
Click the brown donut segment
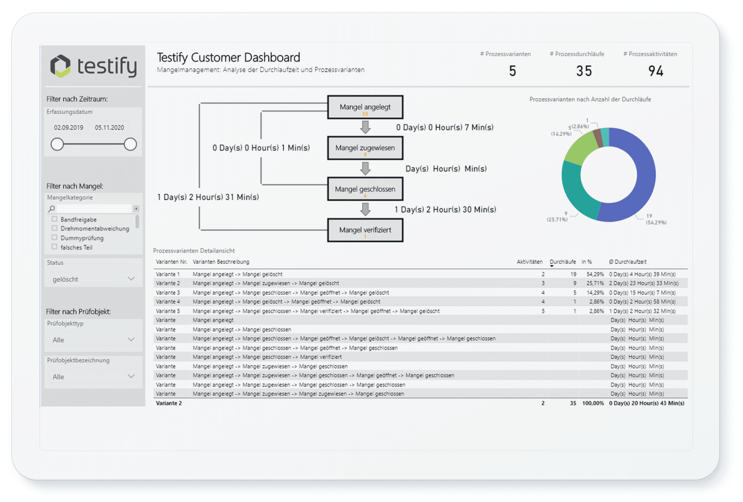point(598,138)
